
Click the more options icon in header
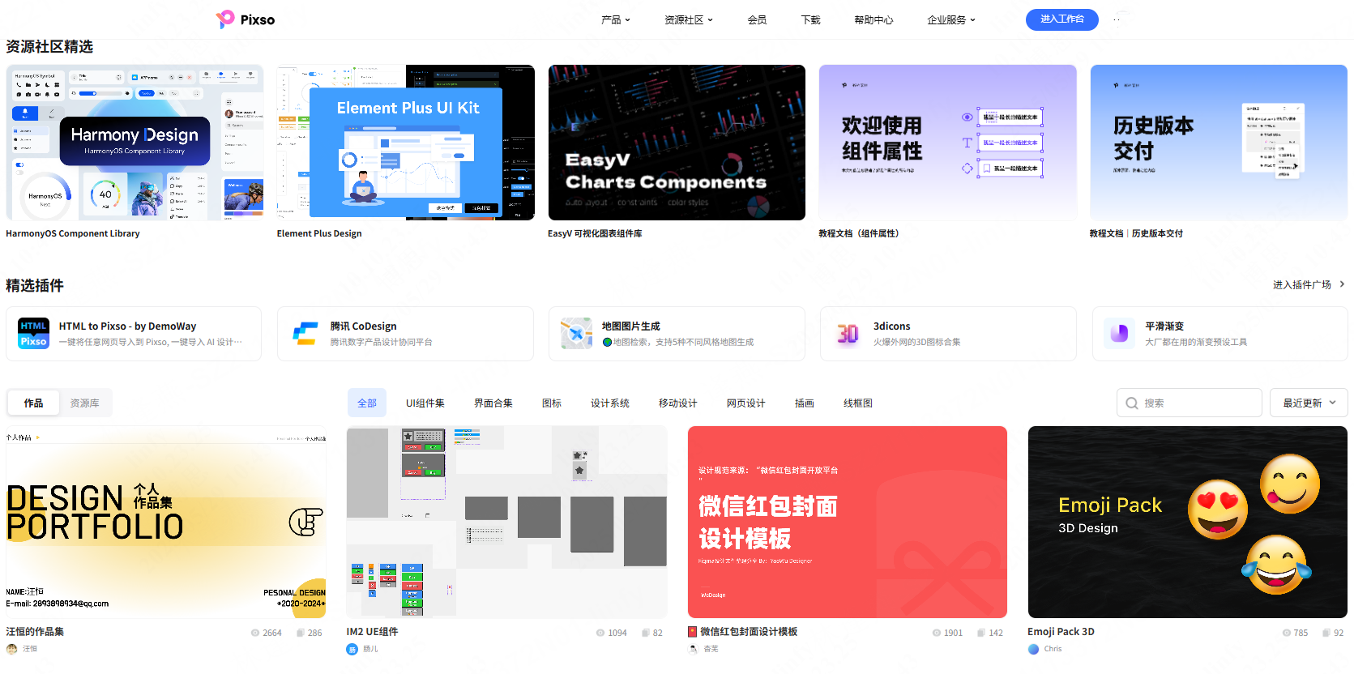(x=1117, y=19)
